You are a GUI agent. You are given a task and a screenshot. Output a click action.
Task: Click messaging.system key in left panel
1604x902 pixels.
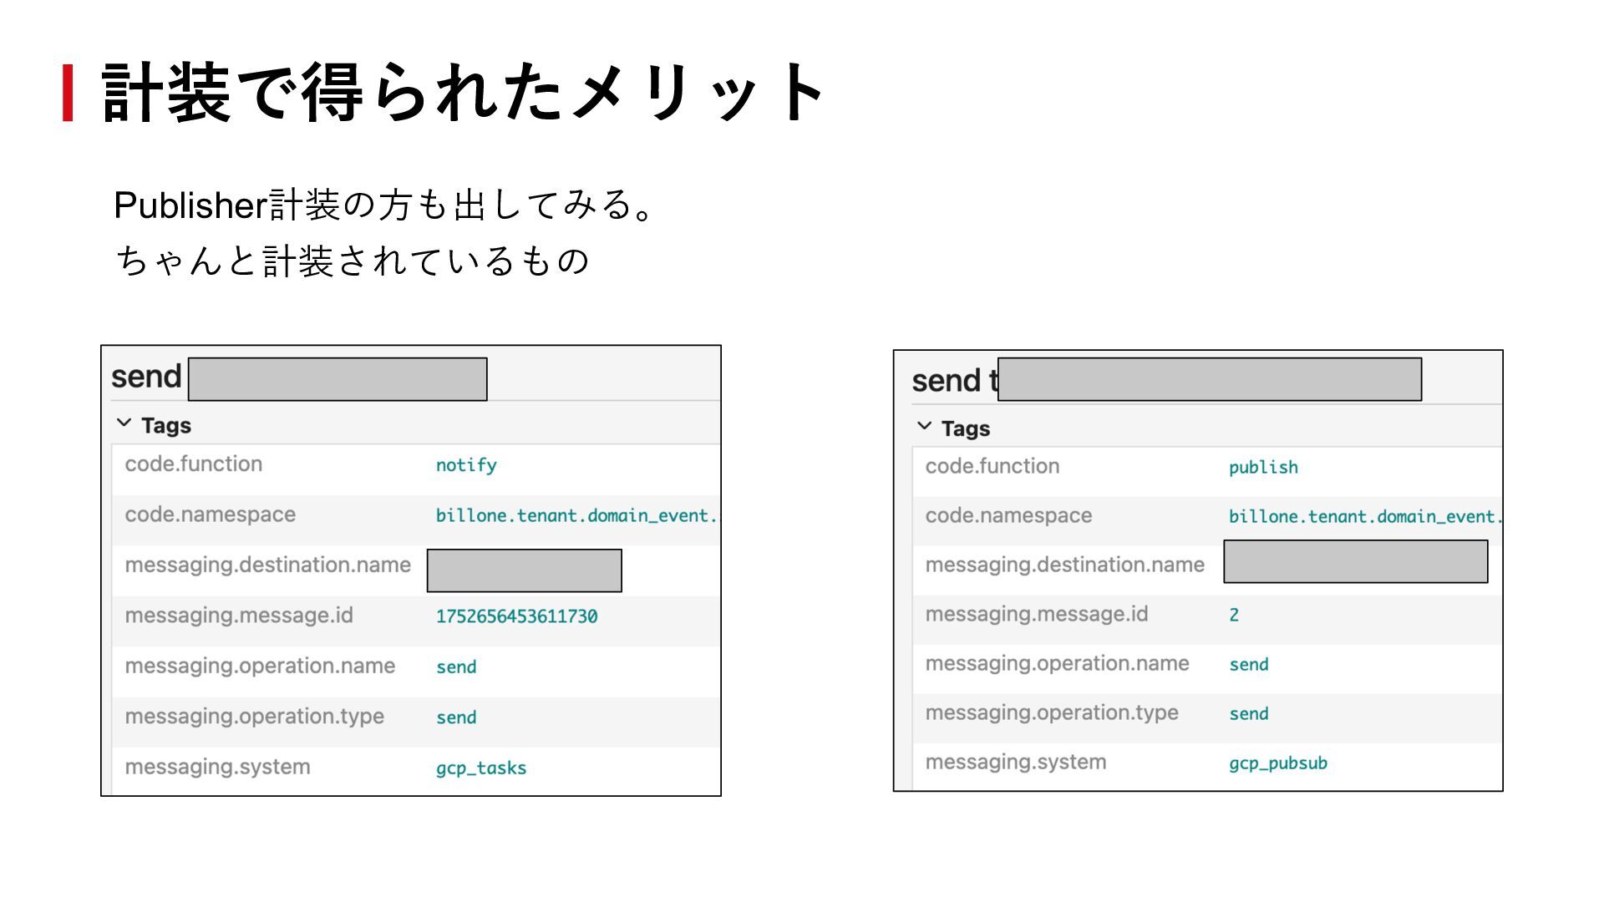pyautogui.click(x=217, y=767)
